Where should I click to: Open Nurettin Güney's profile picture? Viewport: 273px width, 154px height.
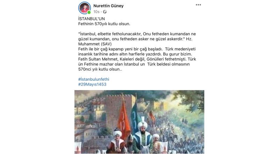(85, 8)
